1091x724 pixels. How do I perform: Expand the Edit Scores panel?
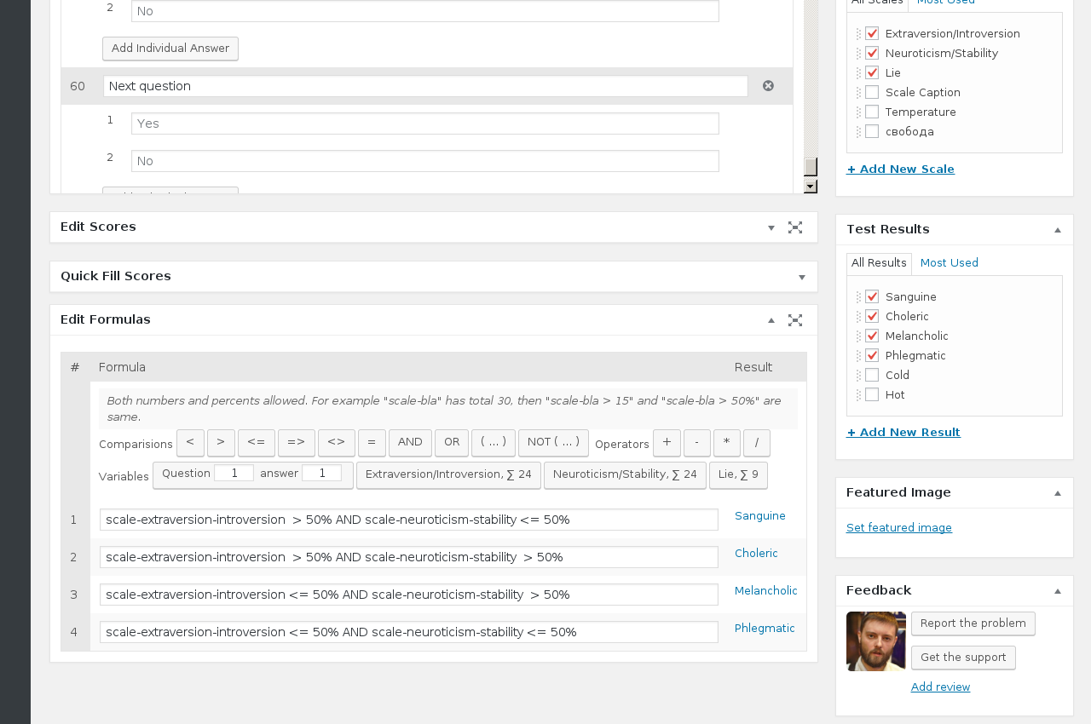click(x=771, y=227)
